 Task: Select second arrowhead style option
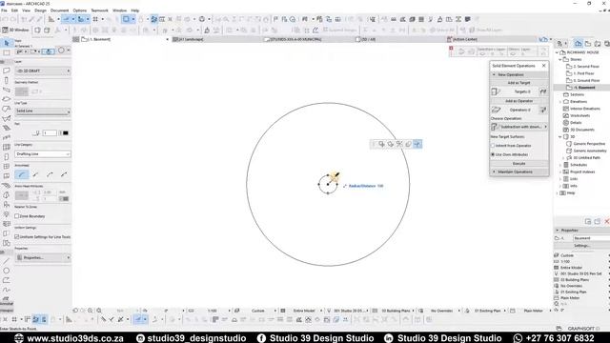click(x=36, y=174)
